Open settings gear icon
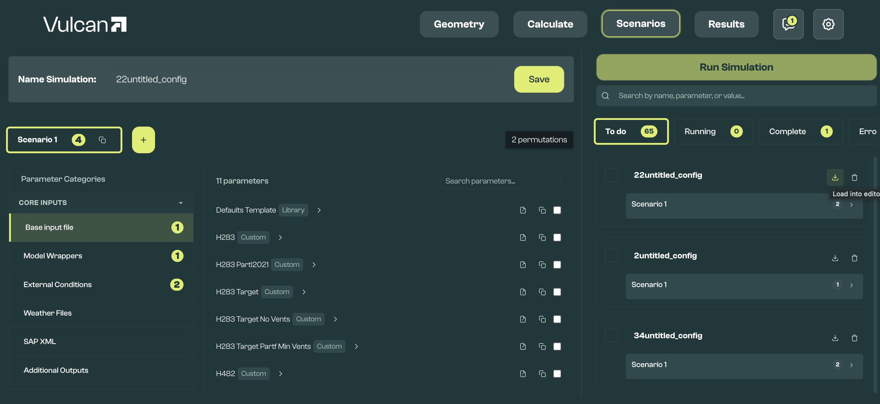The height and width of the screenshot is (404, 880). (x=828, y=24)
